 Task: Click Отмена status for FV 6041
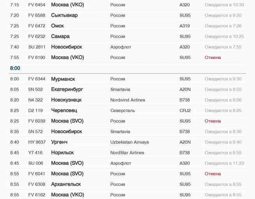pos(213,174)
